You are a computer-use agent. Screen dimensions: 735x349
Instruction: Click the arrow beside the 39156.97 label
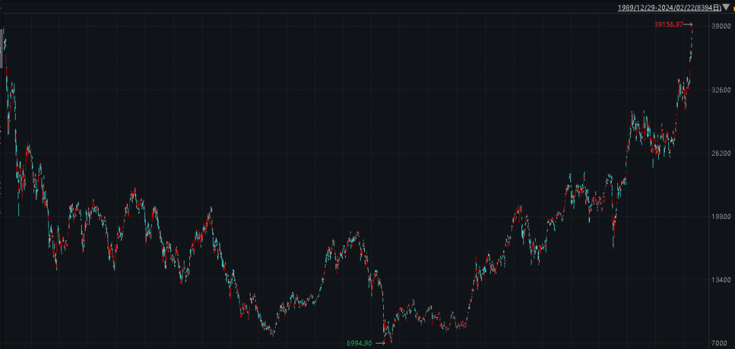pos(687,24)
